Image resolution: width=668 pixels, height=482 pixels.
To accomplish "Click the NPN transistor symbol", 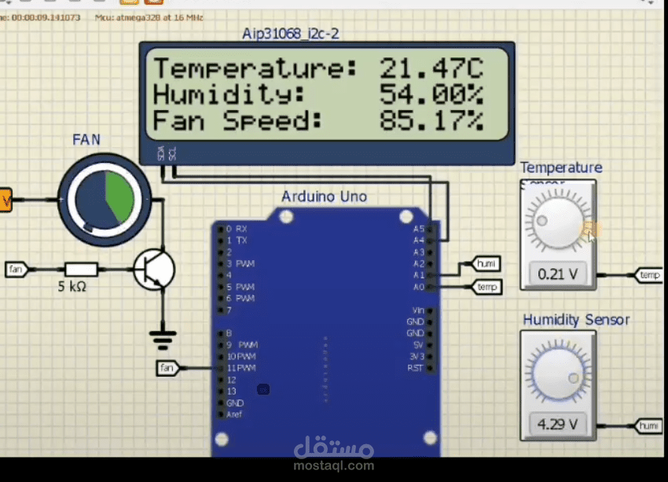I will 154,270.
